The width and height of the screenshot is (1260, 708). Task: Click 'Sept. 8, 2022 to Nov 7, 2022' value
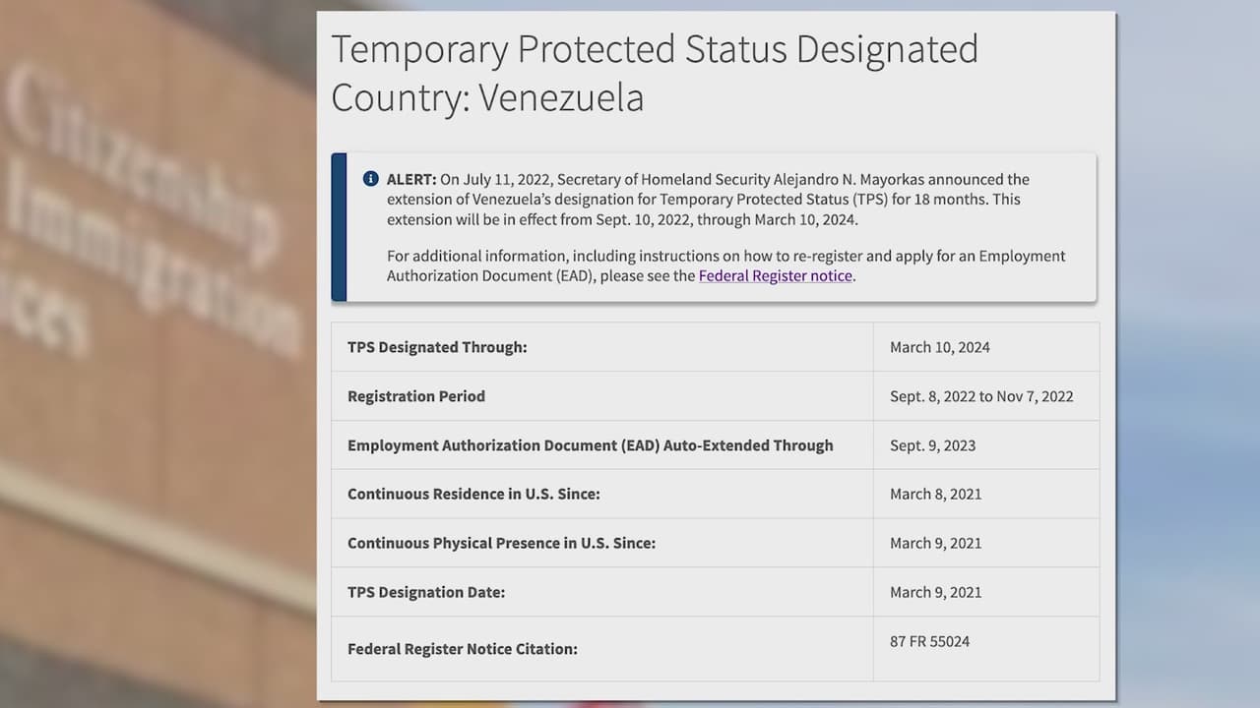(981, 396)
